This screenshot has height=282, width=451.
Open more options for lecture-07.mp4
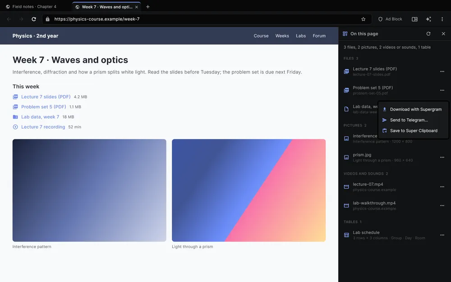tap(442, 187)
